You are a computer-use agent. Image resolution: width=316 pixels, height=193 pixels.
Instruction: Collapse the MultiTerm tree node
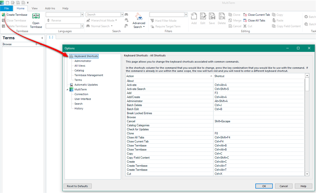(67, 89)
